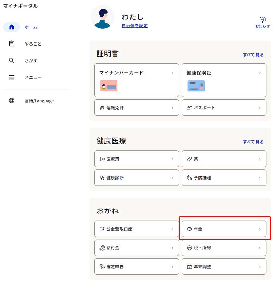This screenshot has height=281, width=274.
Task: Open the hamburger メニュー icon
Action: coord(12,77)
